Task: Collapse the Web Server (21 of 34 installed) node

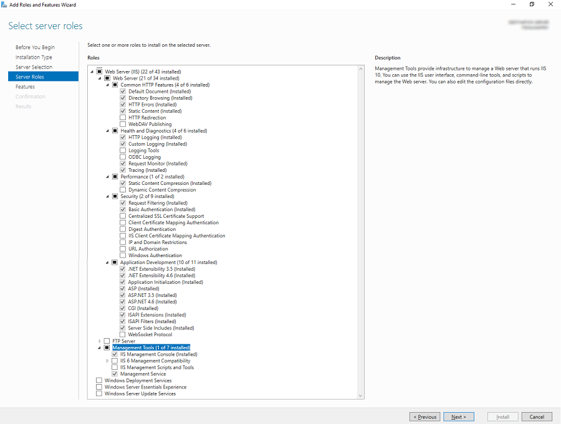Action: pyautogui.click(x=100, y=78)
